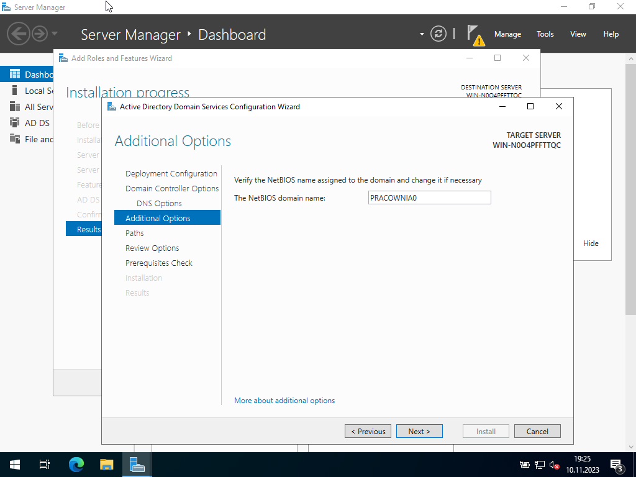Open the clock and date flyout
The width and height of the screenshot is (636, 477).
[x=583, y=465]
